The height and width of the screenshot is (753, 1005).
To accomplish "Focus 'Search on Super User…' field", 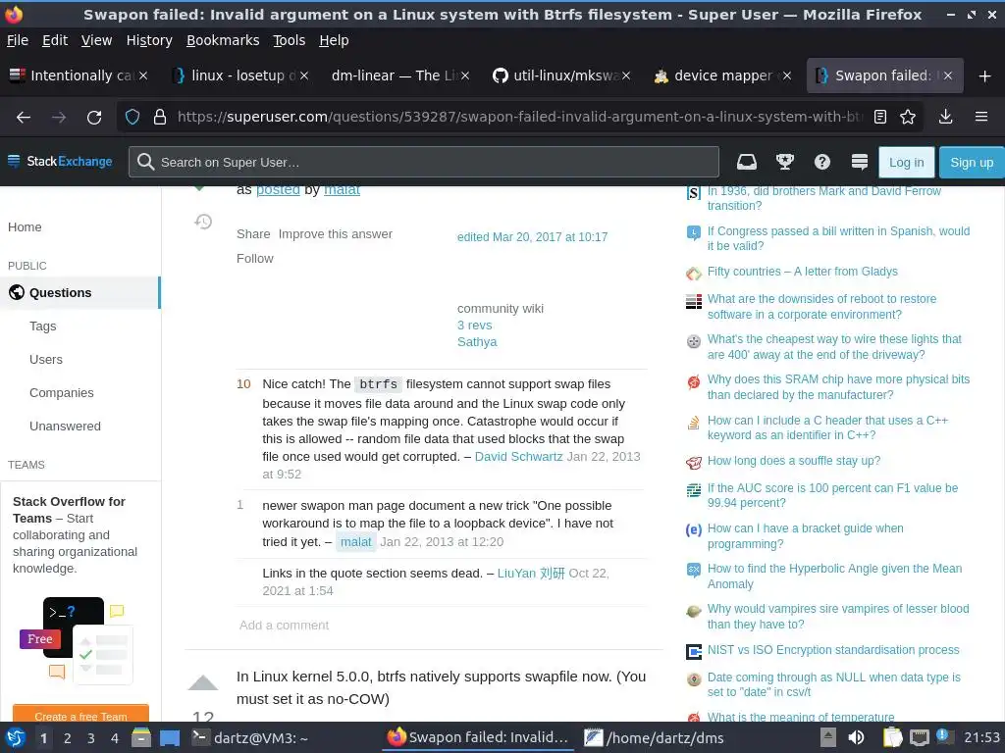I will coord(424,162).
